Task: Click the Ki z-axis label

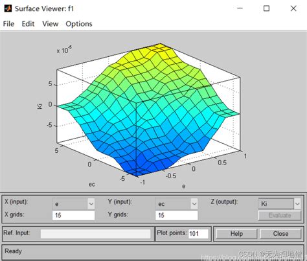Action: pyautogui.click(x=40, y=106)
